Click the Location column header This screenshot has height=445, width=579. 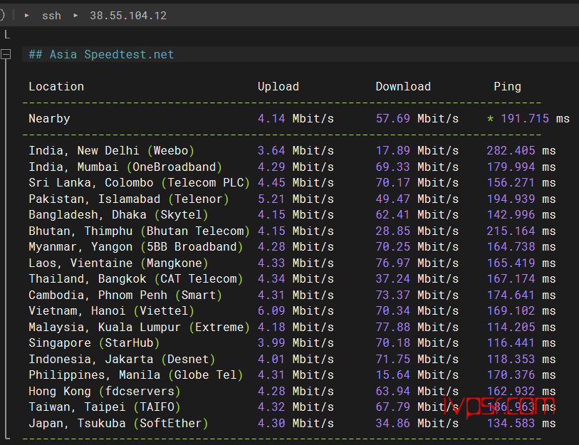56,86
